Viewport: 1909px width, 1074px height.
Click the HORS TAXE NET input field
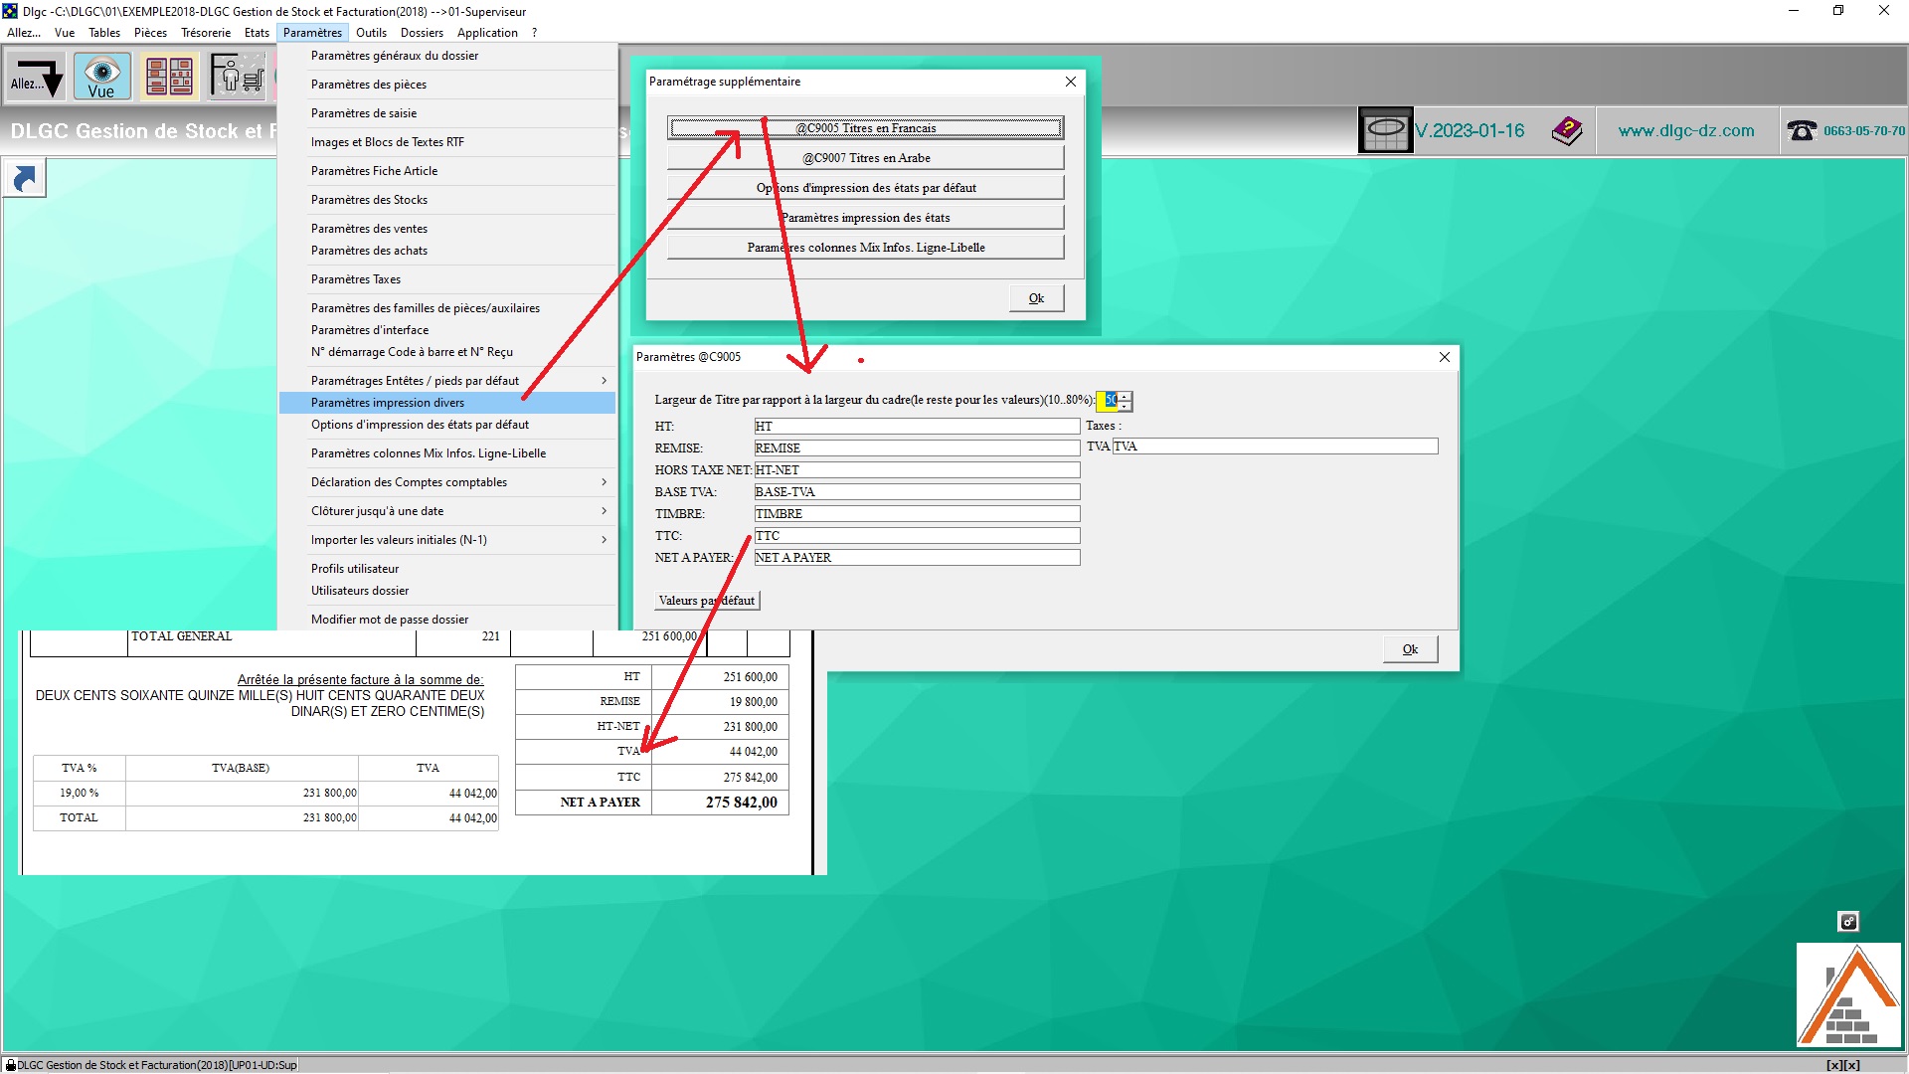pos(917,470)
